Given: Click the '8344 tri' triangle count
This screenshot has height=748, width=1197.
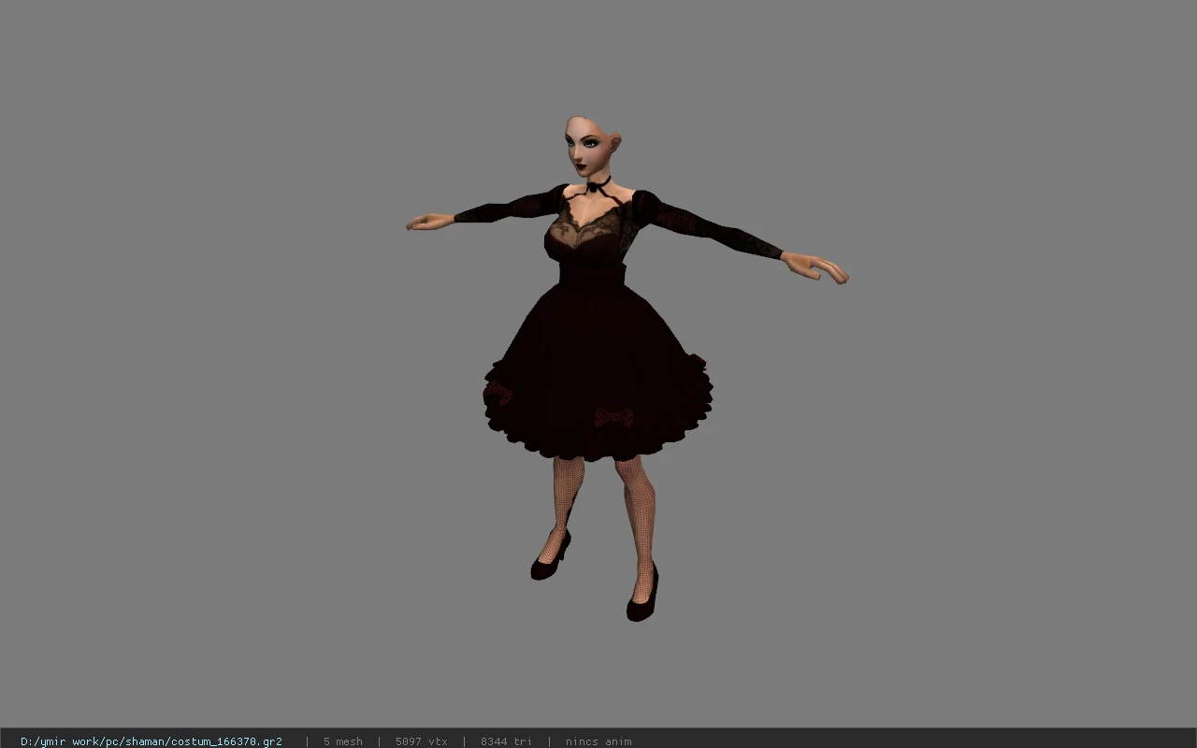Looking at the screenshot, I should pyautogui.click(x=507, y=741).
